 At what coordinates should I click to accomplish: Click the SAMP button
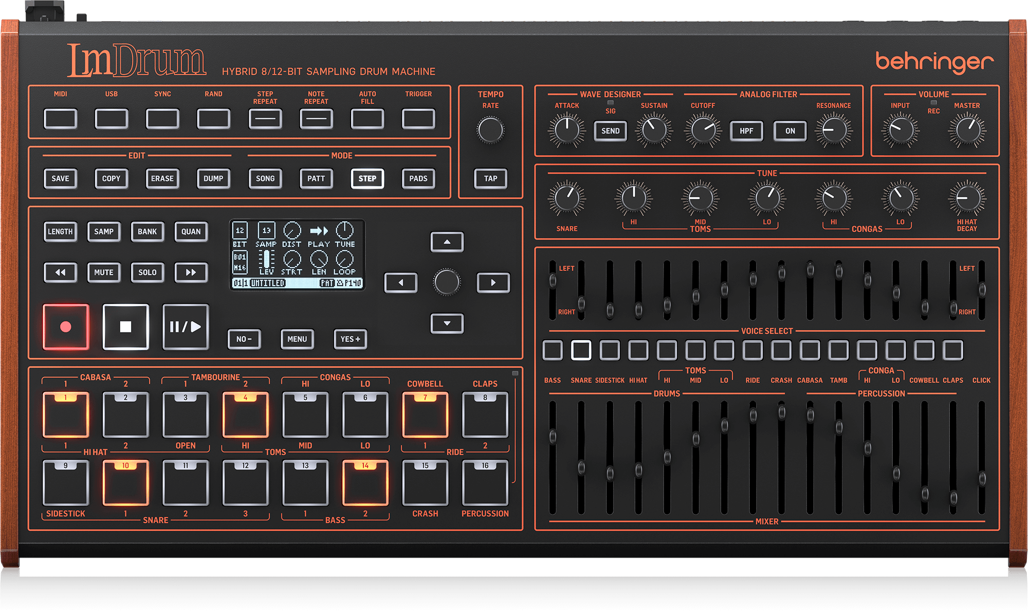104,232
